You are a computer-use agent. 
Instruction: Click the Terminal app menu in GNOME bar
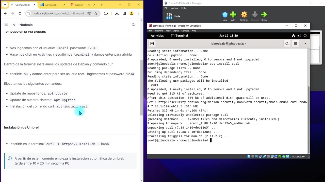click(180, 36)
